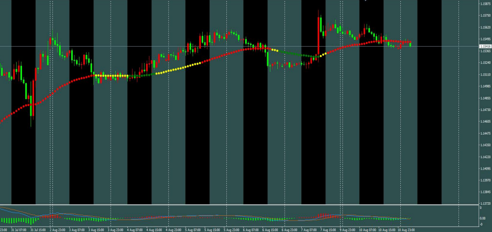
Task: Click the 1.14605 price axis label
Action: (486, 121)
